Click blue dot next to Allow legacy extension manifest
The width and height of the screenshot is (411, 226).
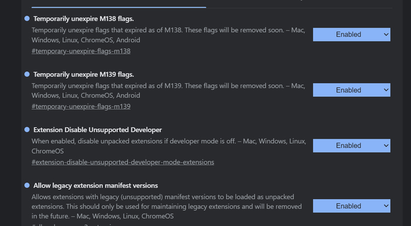(x=27, y=185)
